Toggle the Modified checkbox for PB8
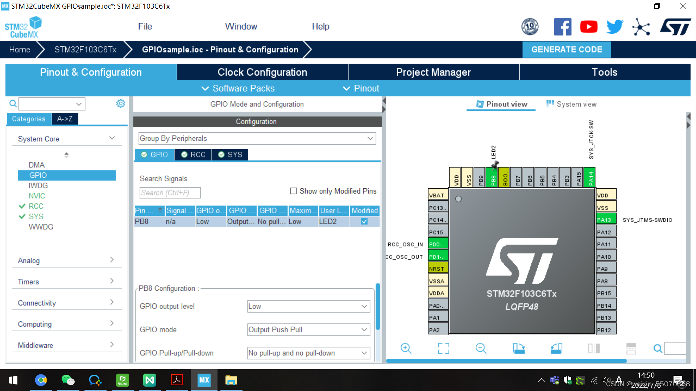This screenshot has width=696, height=391. coord(364,221)
